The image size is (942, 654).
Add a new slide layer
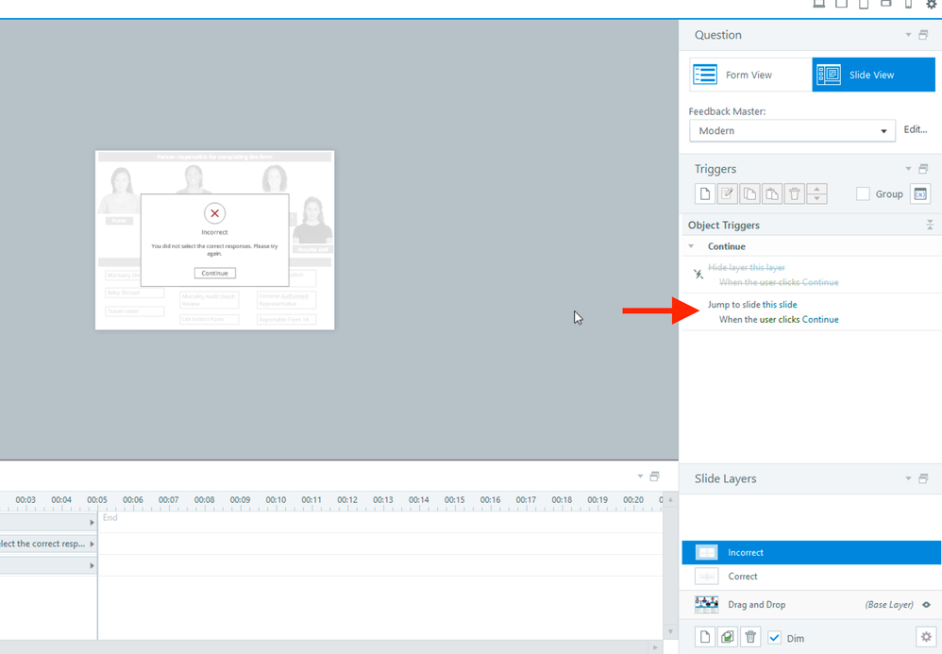point(705,637)
